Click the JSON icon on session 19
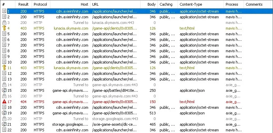The height and width of the screenshot is (133, 273). tap(4, 113)
